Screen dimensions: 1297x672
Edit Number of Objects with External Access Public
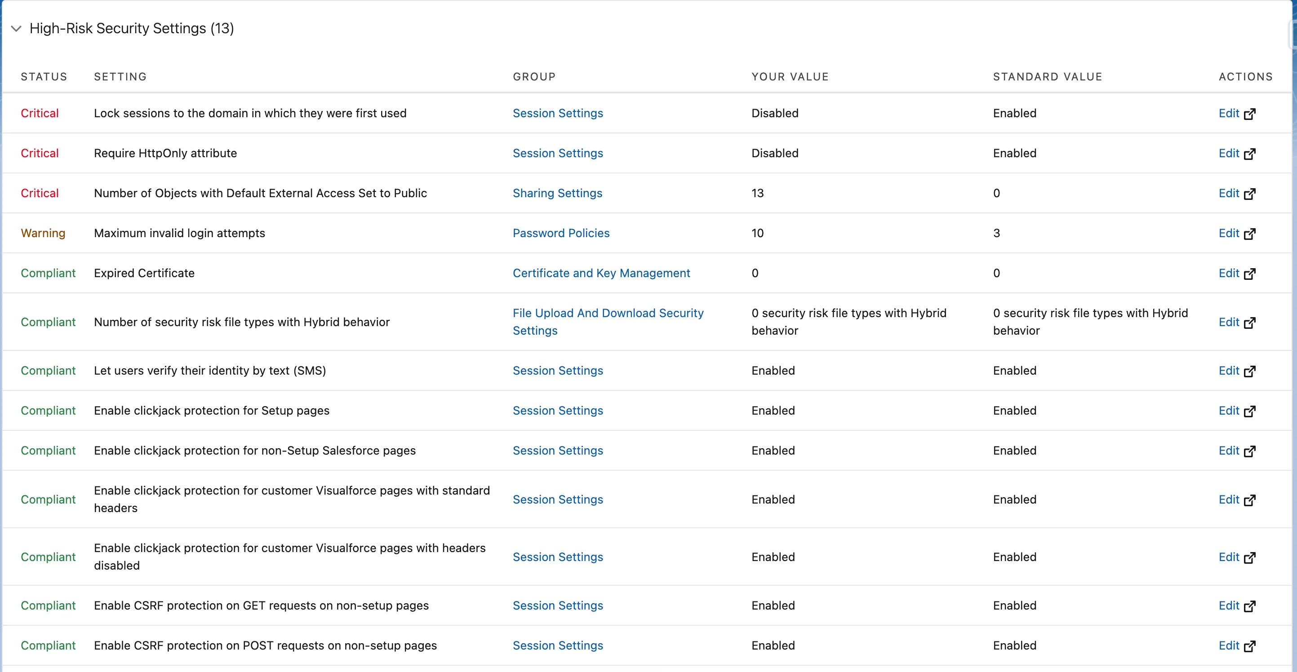click(1228, 193)
